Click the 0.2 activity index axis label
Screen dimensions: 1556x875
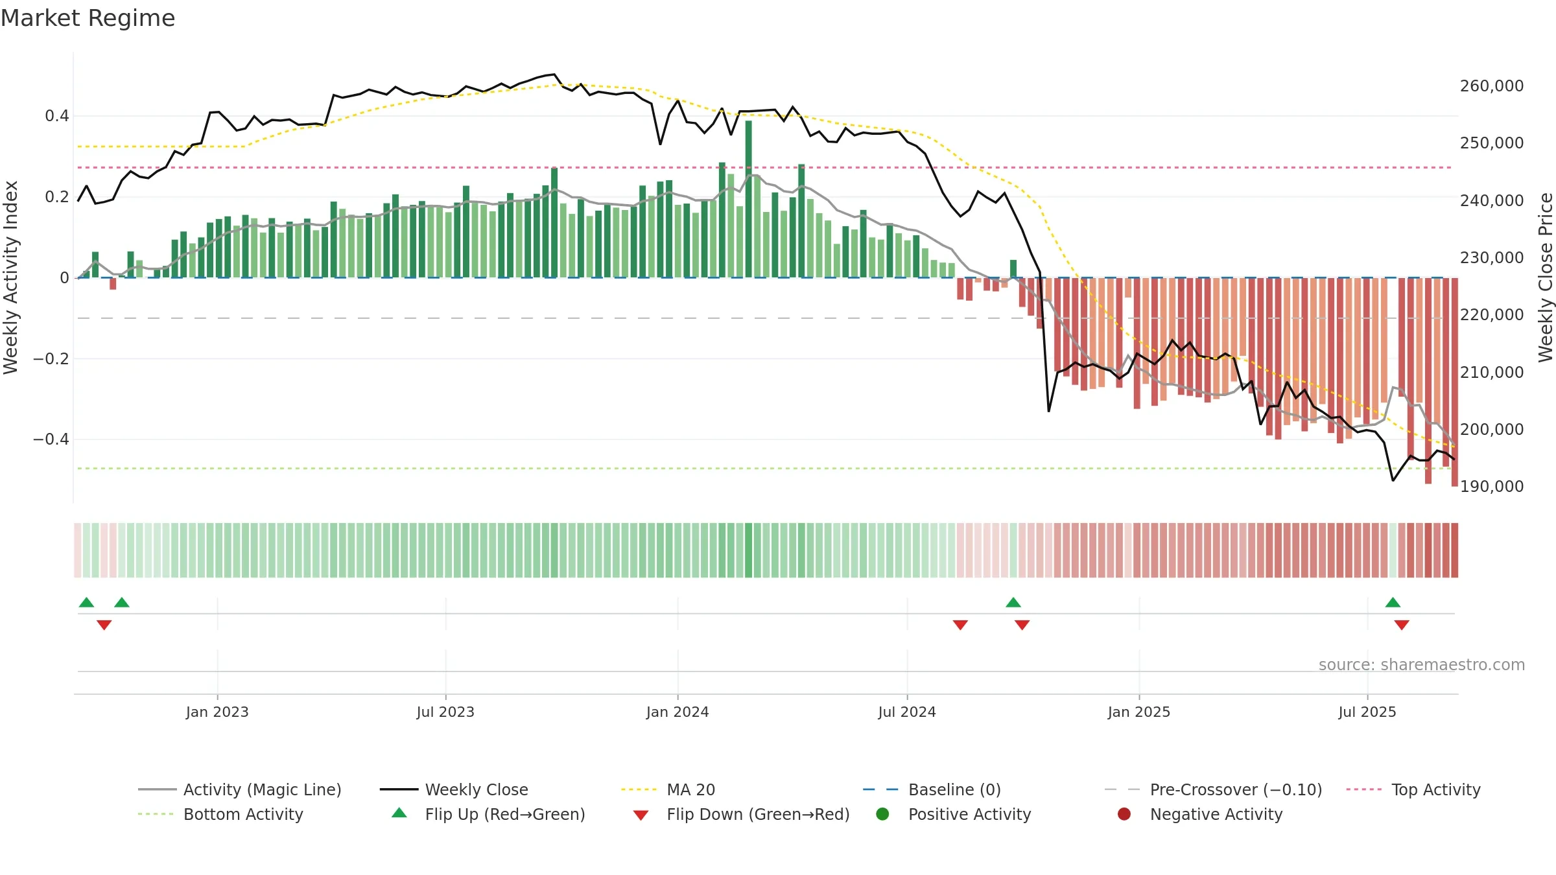pyautogui.click(x=57, y=197)
